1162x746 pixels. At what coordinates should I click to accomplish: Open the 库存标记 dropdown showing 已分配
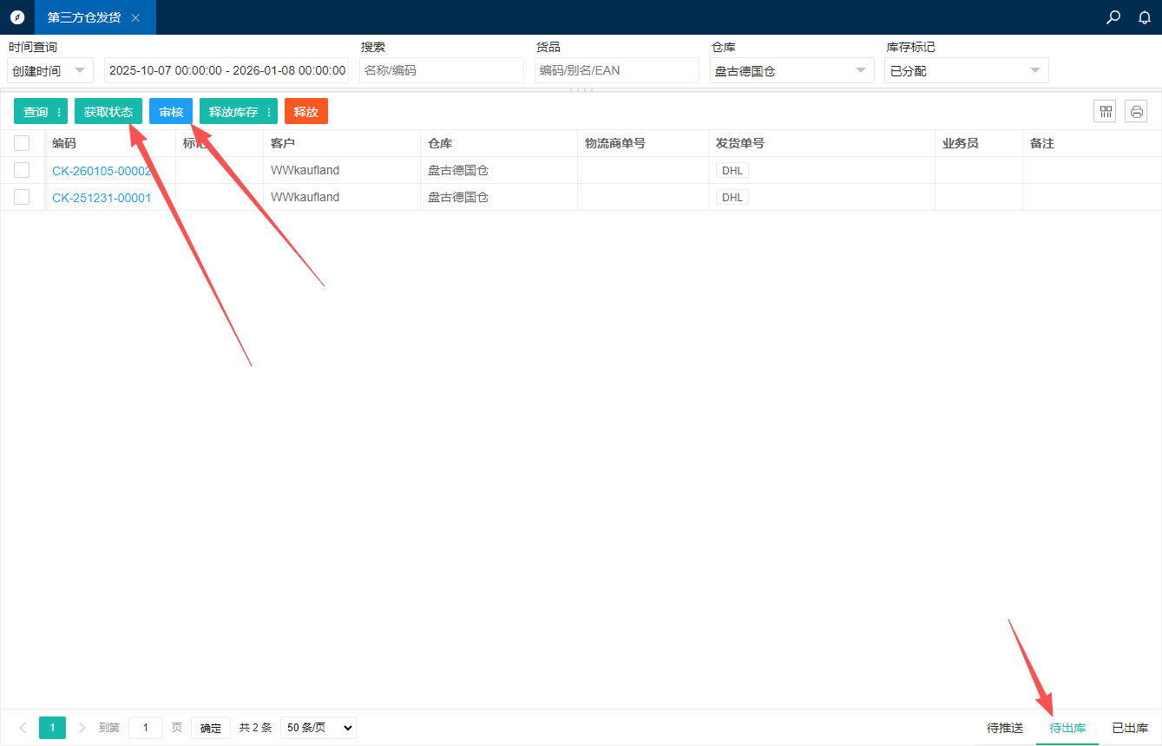coord(966,70)
